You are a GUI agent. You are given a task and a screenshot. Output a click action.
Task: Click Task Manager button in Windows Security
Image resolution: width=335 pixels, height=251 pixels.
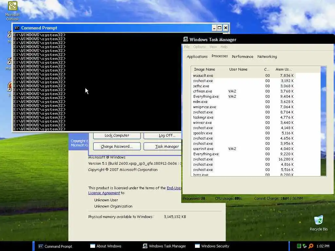click(x=162, y=146)
